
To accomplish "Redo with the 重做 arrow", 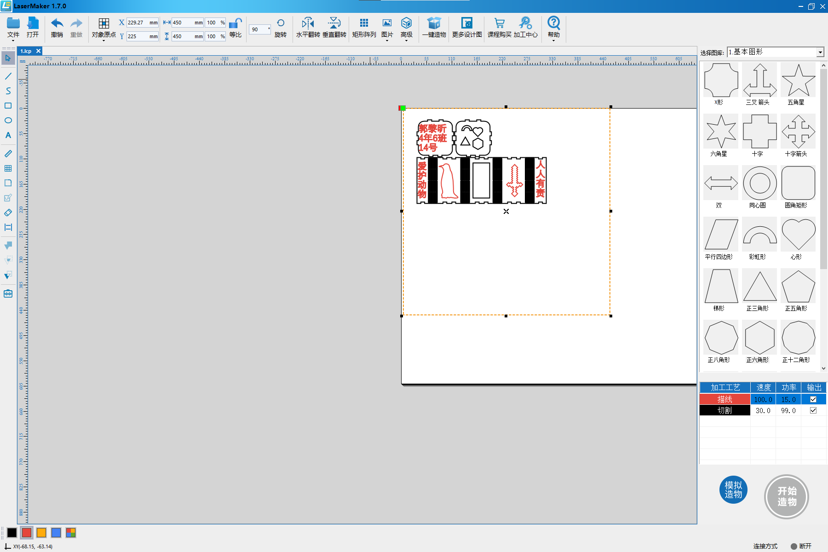I will coord(76,23).
